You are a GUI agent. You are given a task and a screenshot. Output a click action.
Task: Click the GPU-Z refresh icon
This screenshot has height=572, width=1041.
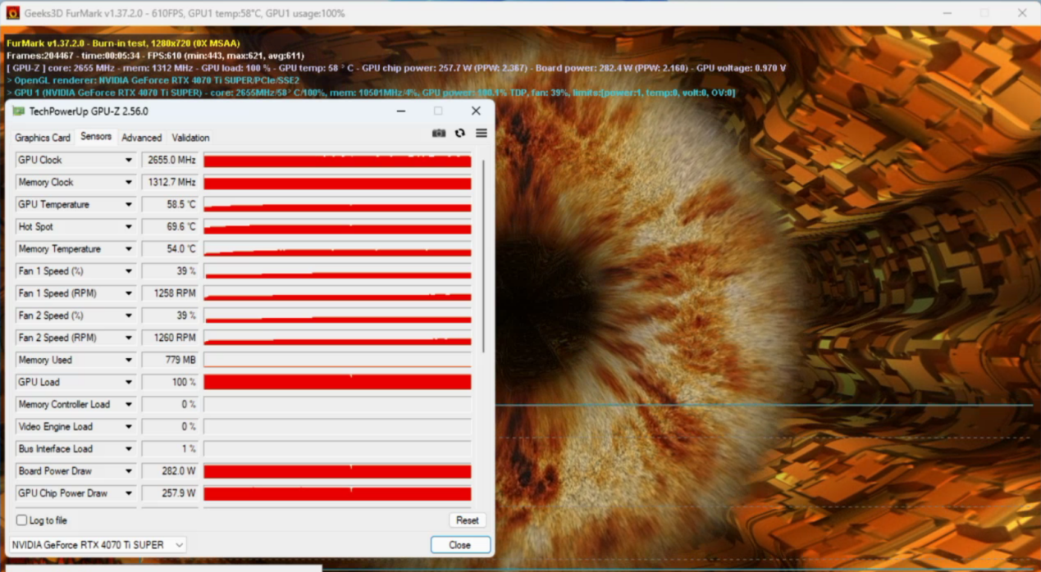(x=460, y=134)
